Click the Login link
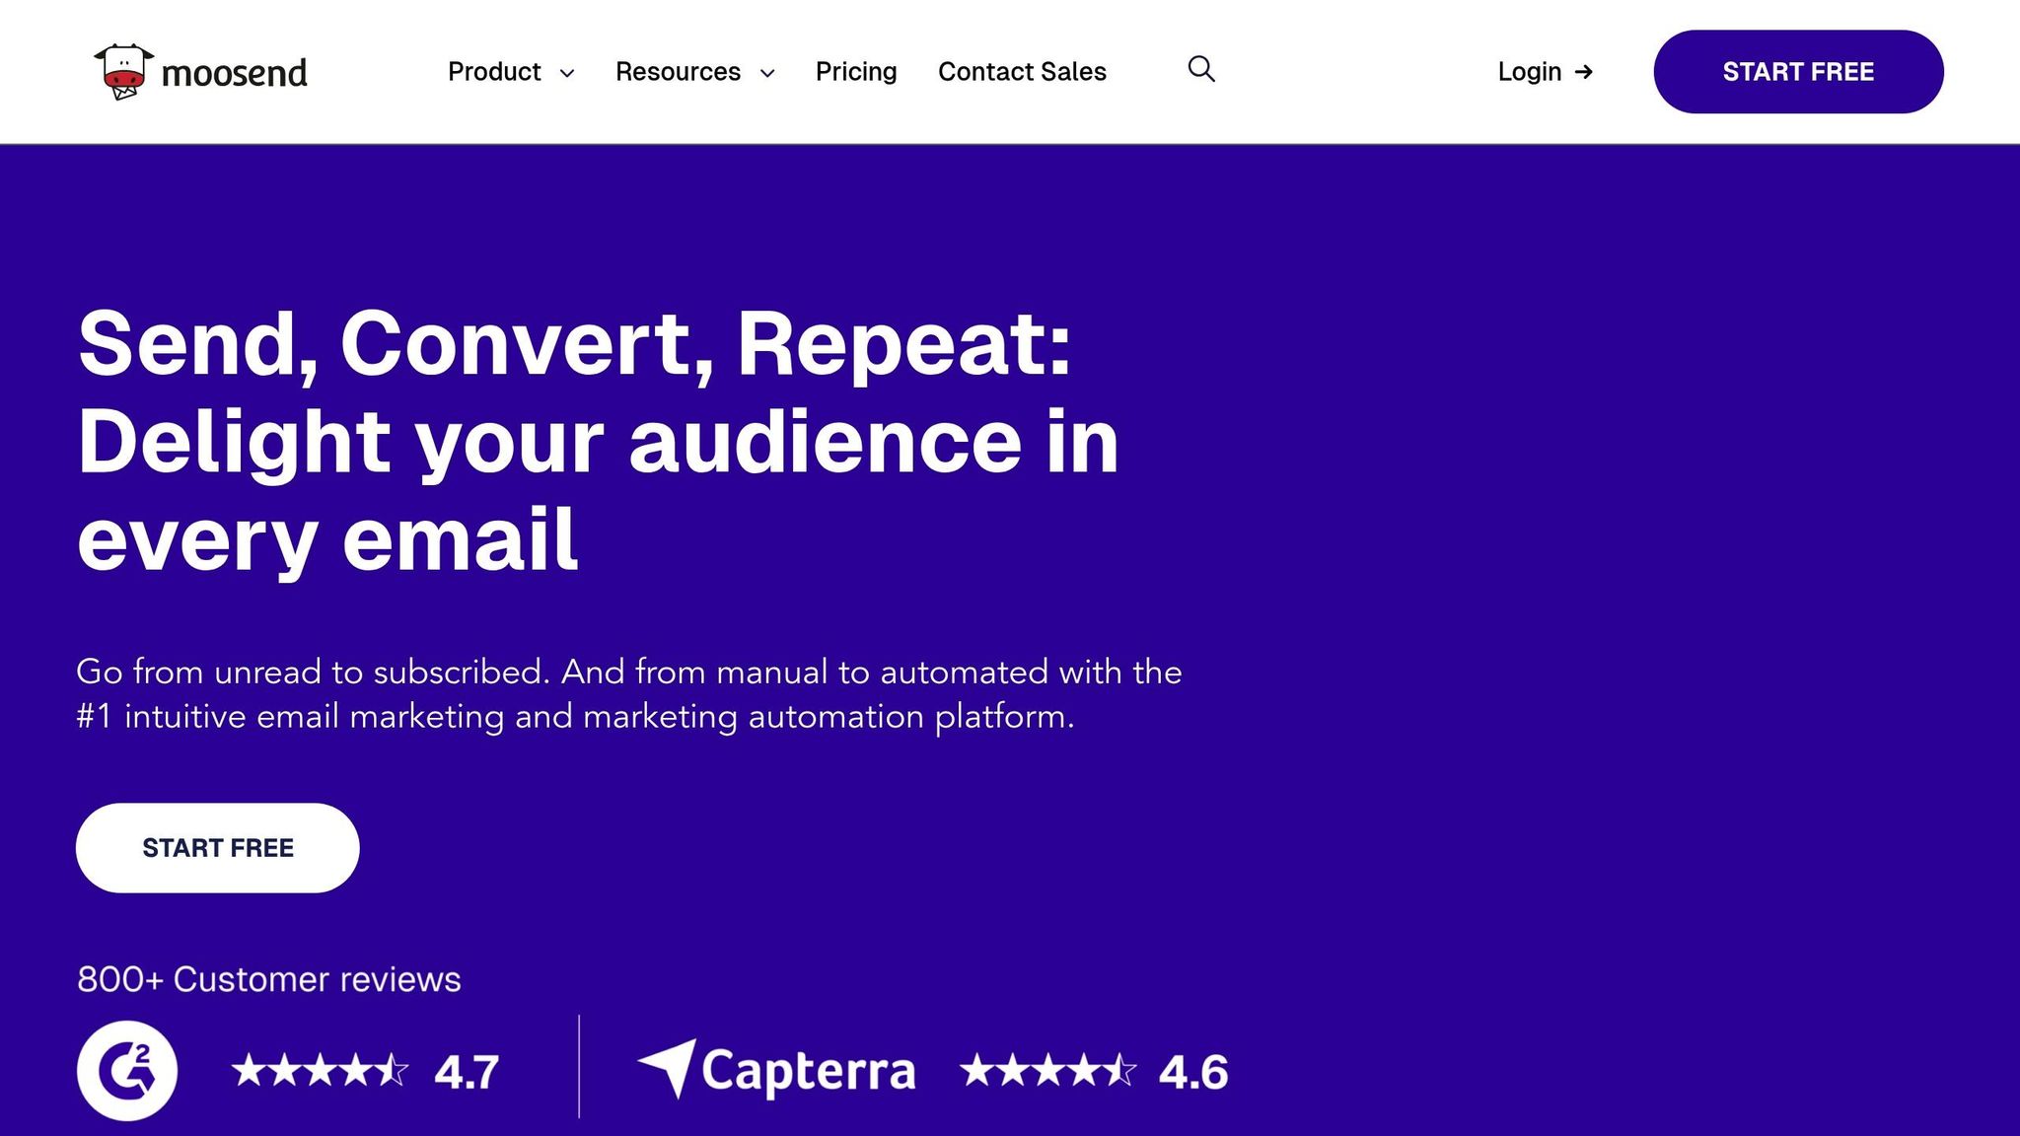The image size is (2020, 1136). coord(1529,72)
